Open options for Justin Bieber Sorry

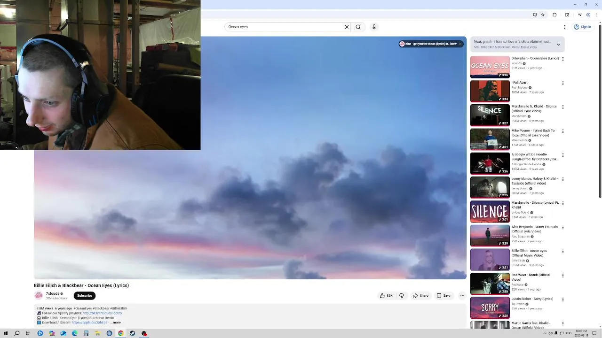pyautogui.click(x=562, y=300)
